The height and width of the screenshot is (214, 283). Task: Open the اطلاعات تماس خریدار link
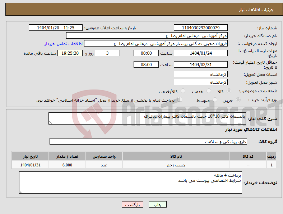click(64, 44)
